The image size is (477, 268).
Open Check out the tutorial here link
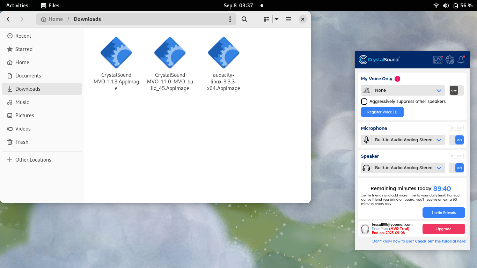[x=441, y=241]
